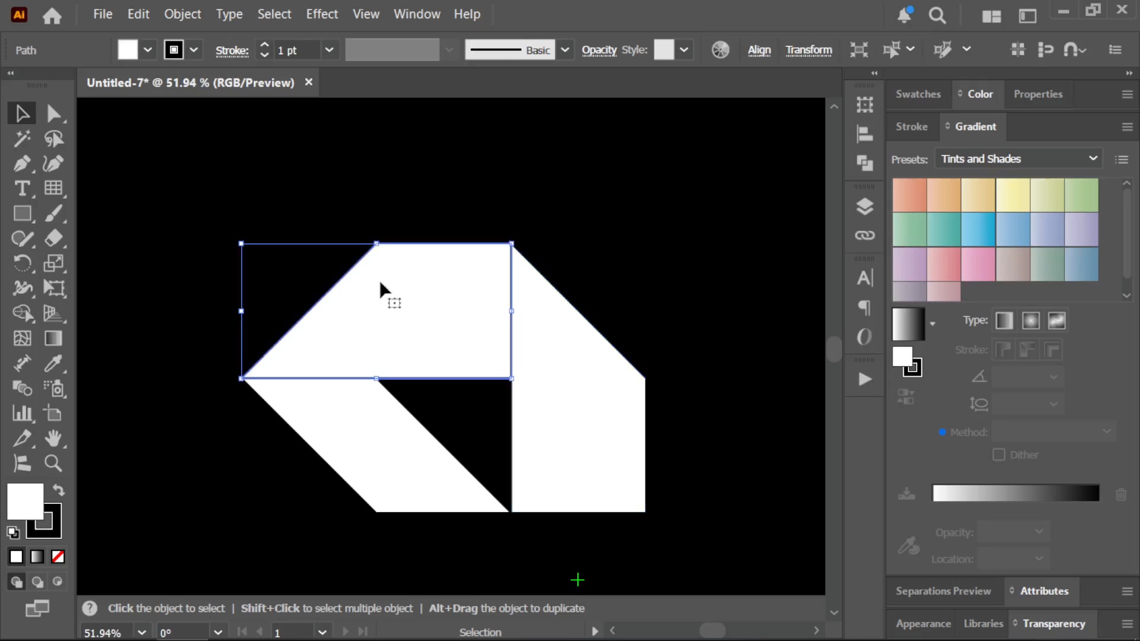Set fill mode to Color
1140x641 pixels.
(x=16, y=557)
